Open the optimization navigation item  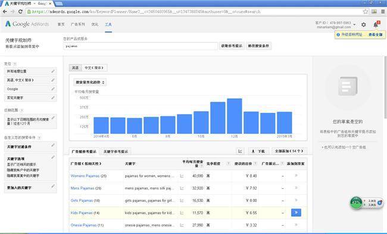click(x=95, y=24)
